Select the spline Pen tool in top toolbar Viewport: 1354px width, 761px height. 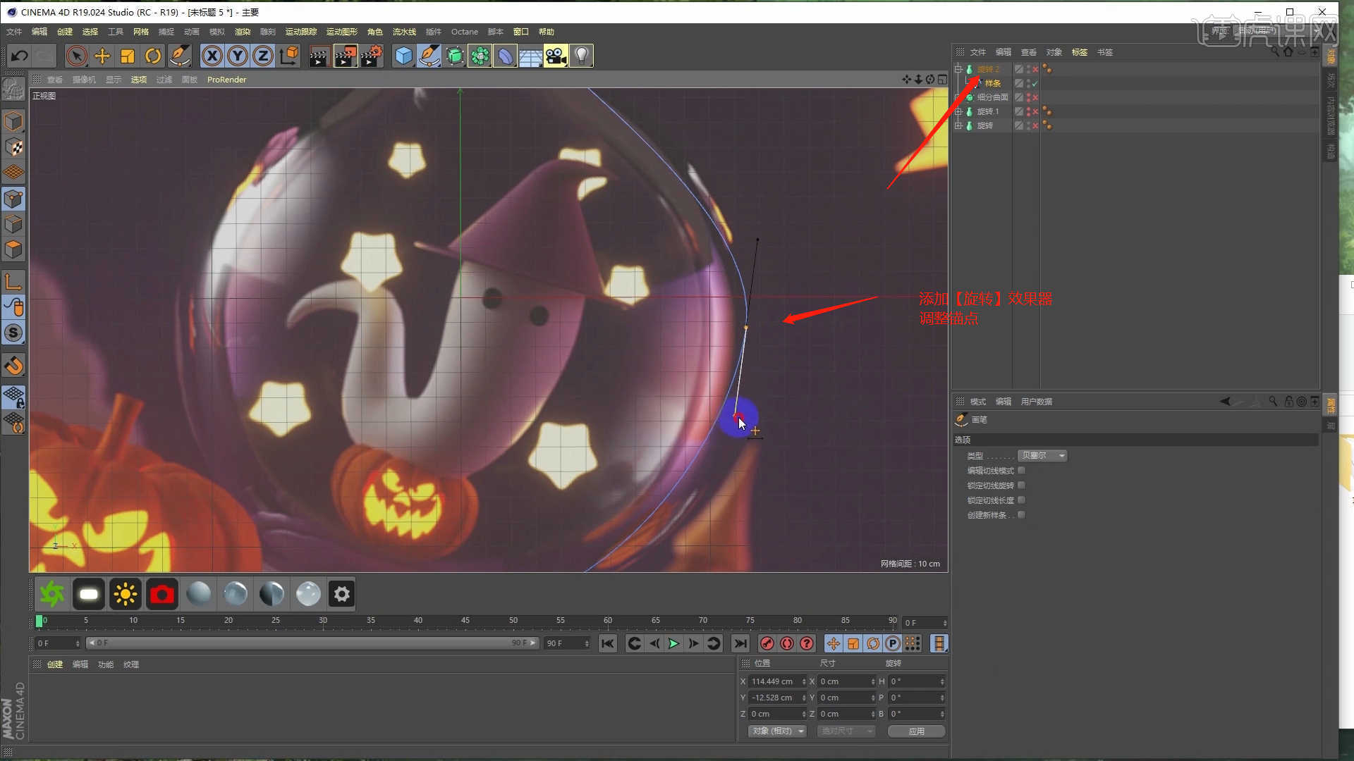point(429,56)
